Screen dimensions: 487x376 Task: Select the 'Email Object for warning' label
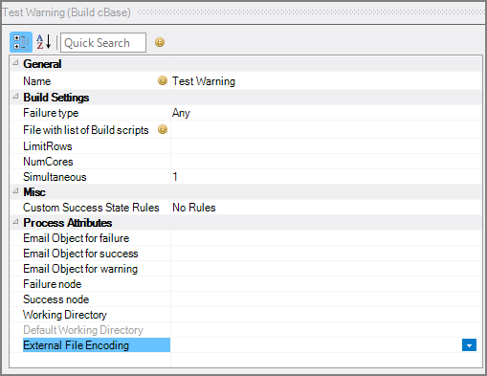click(80, 269)
